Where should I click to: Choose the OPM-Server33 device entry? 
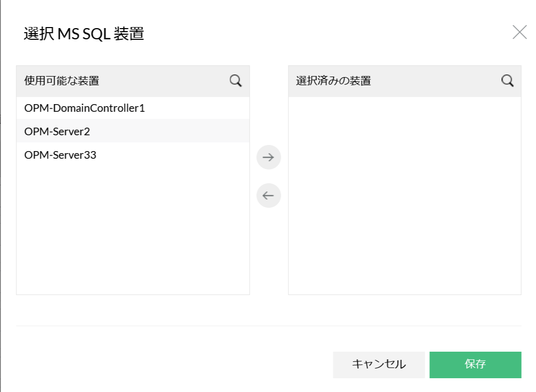(x=60, y=155)
